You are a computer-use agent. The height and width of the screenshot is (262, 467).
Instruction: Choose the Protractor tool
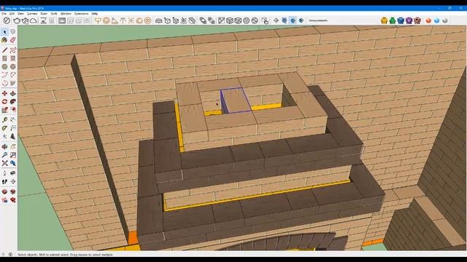click(4, 128)
